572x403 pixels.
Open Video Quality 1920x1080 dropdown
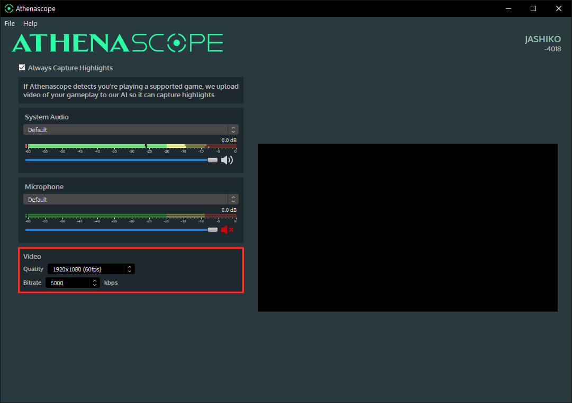pos(91,269)
